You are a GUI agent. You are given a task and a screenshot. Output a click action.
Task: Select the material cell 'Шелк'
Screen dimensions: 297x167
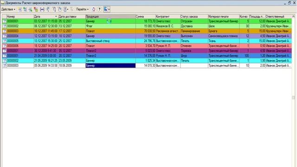coord(224,26)
